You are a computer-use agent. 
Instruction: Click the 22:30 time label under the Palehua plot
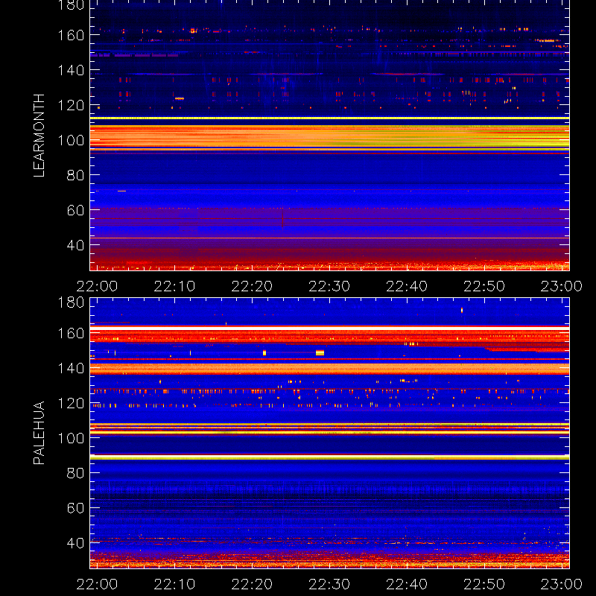(x=329, y=584)
